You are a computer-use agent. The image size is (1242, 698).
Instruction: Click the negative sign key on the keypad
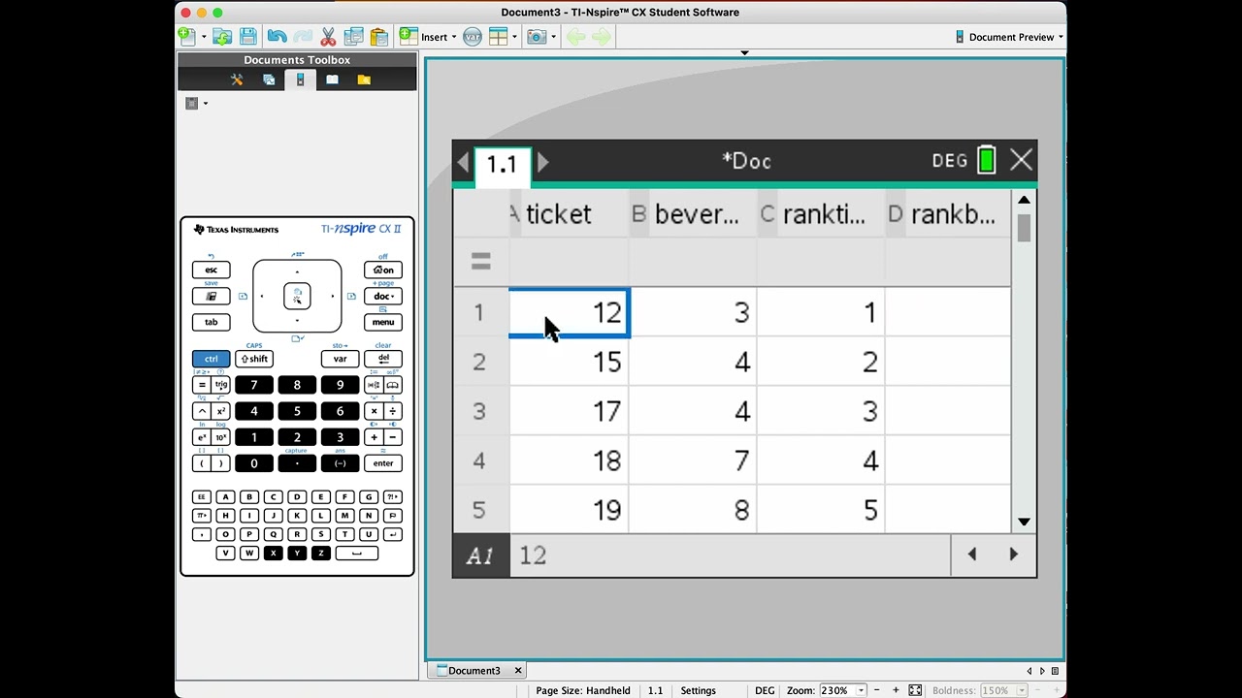[340, 463]
